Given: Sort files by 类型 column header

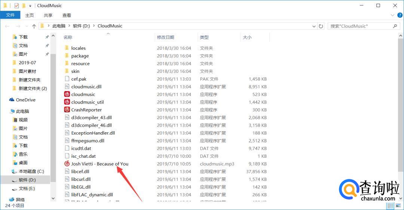Looking at the screenshot, I should [x=204, y=37].
